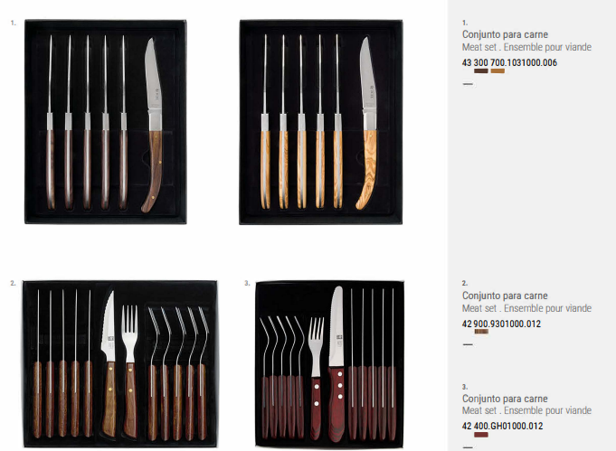Open the twelve-piece brown-handle set image
The image size is (616, 451).
(x=119, y=364)
